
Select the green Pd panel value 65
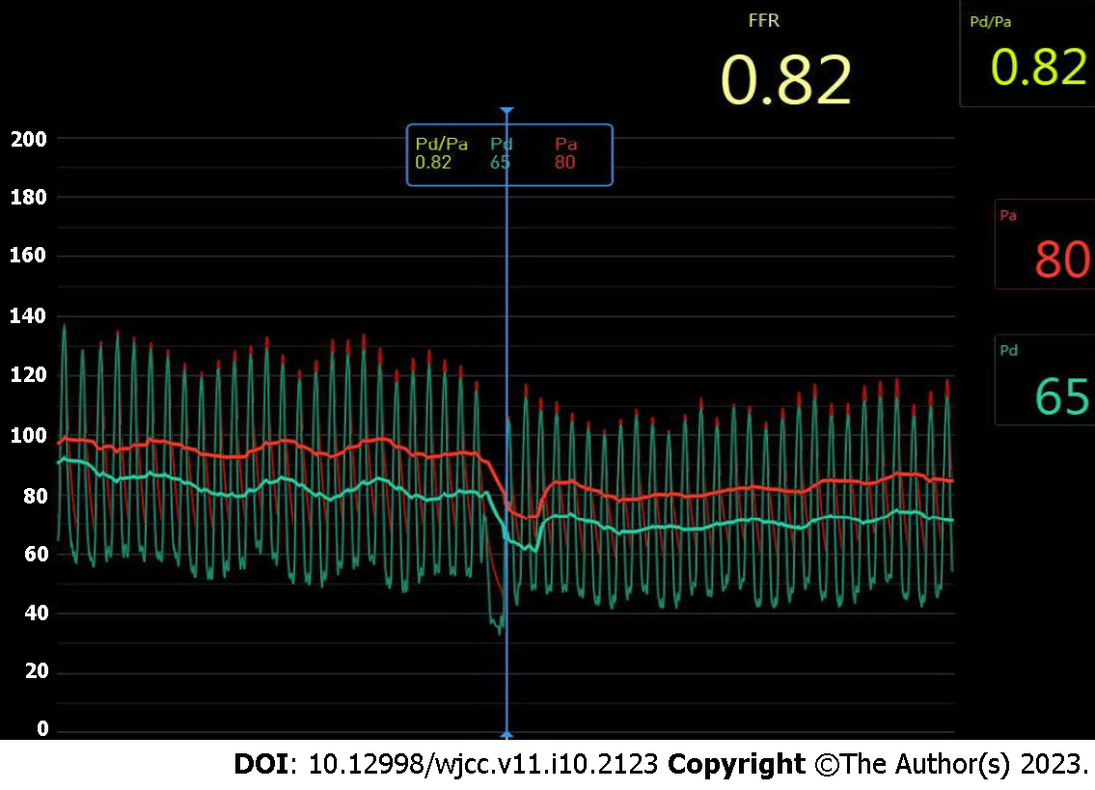click(x=1061, y=396)
